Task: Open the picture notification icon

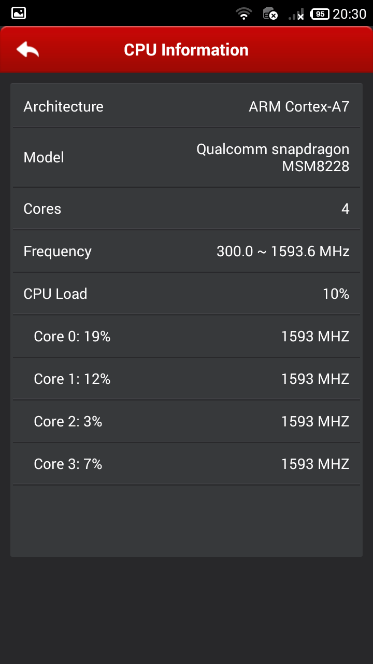Action: click(x=19, y=13)
